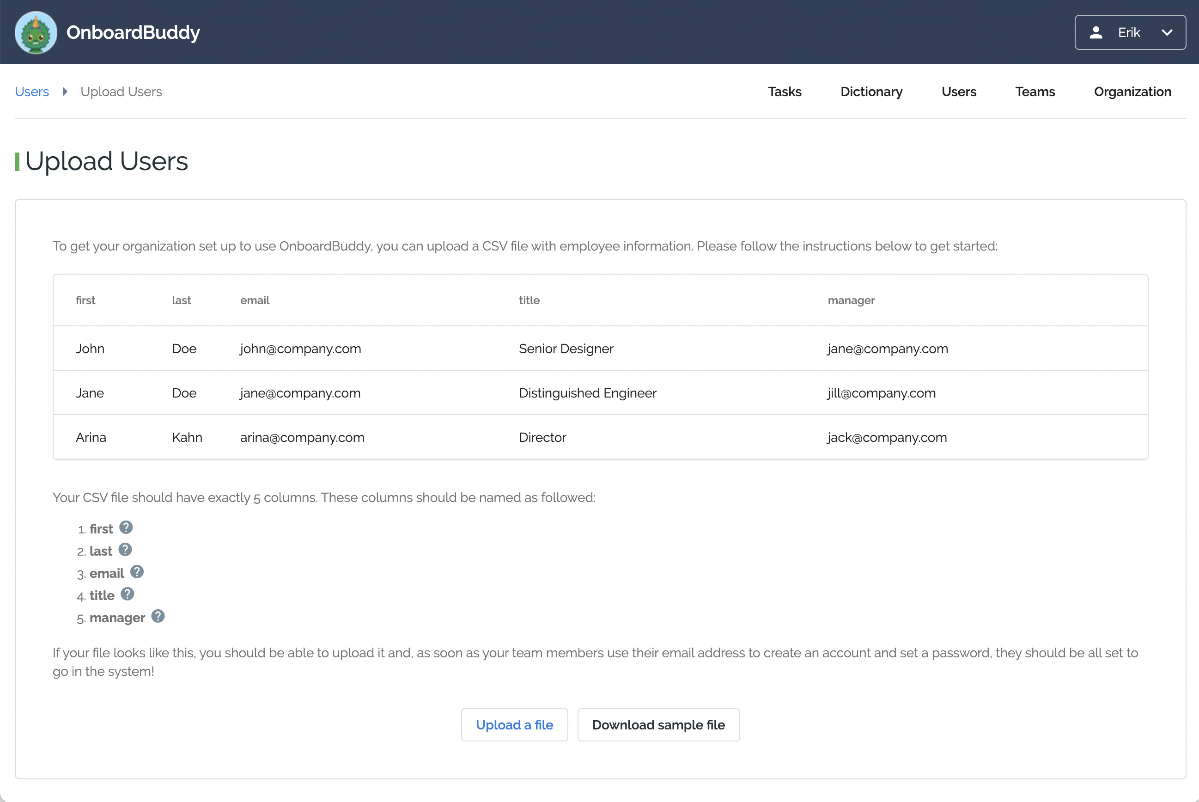
Task: Click the user profile silhouette icon
Action: (x=1096, y=32)
